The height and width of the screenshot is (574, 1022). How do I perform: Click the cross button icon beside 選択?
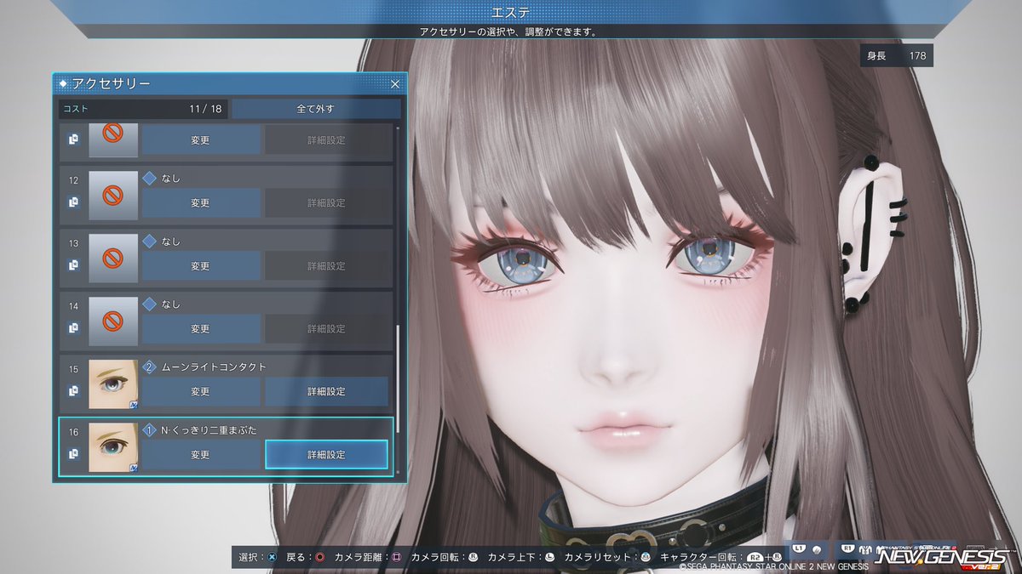pos(271,557)
